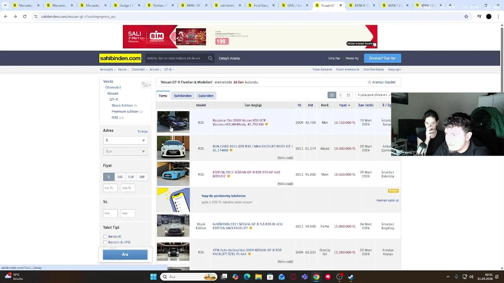The height and width of the screenshot is (283, 504).
Task: Bookmark this page with the star icon
Action: click(x=466, y=17)
